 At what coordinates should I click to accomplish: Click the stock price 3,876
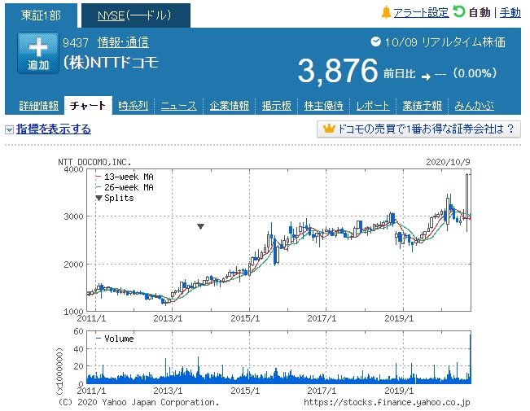tap(337, 71)
